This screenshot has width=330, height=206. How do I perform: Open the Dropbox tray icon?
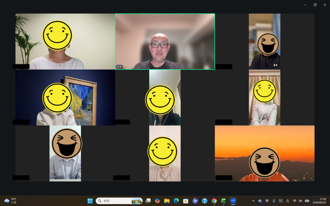[x=267, y=201]
